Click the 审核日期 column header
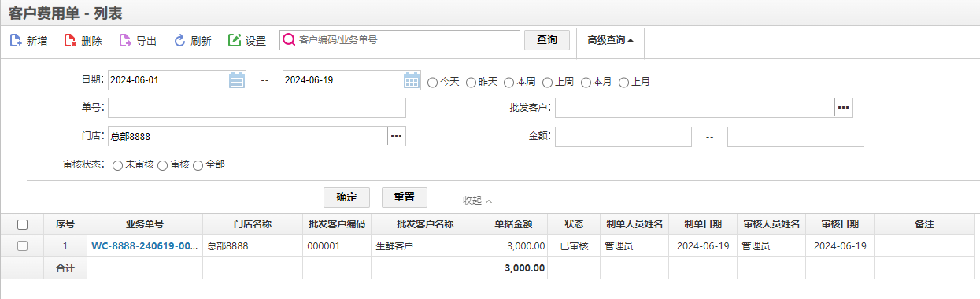This screenshot has width=980, height=299. coord(840,224)
